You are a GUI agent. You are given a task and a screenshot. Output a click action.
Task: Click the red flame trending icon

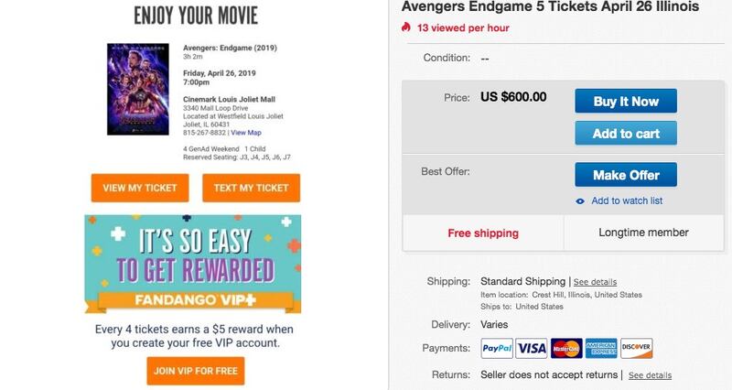406,27
